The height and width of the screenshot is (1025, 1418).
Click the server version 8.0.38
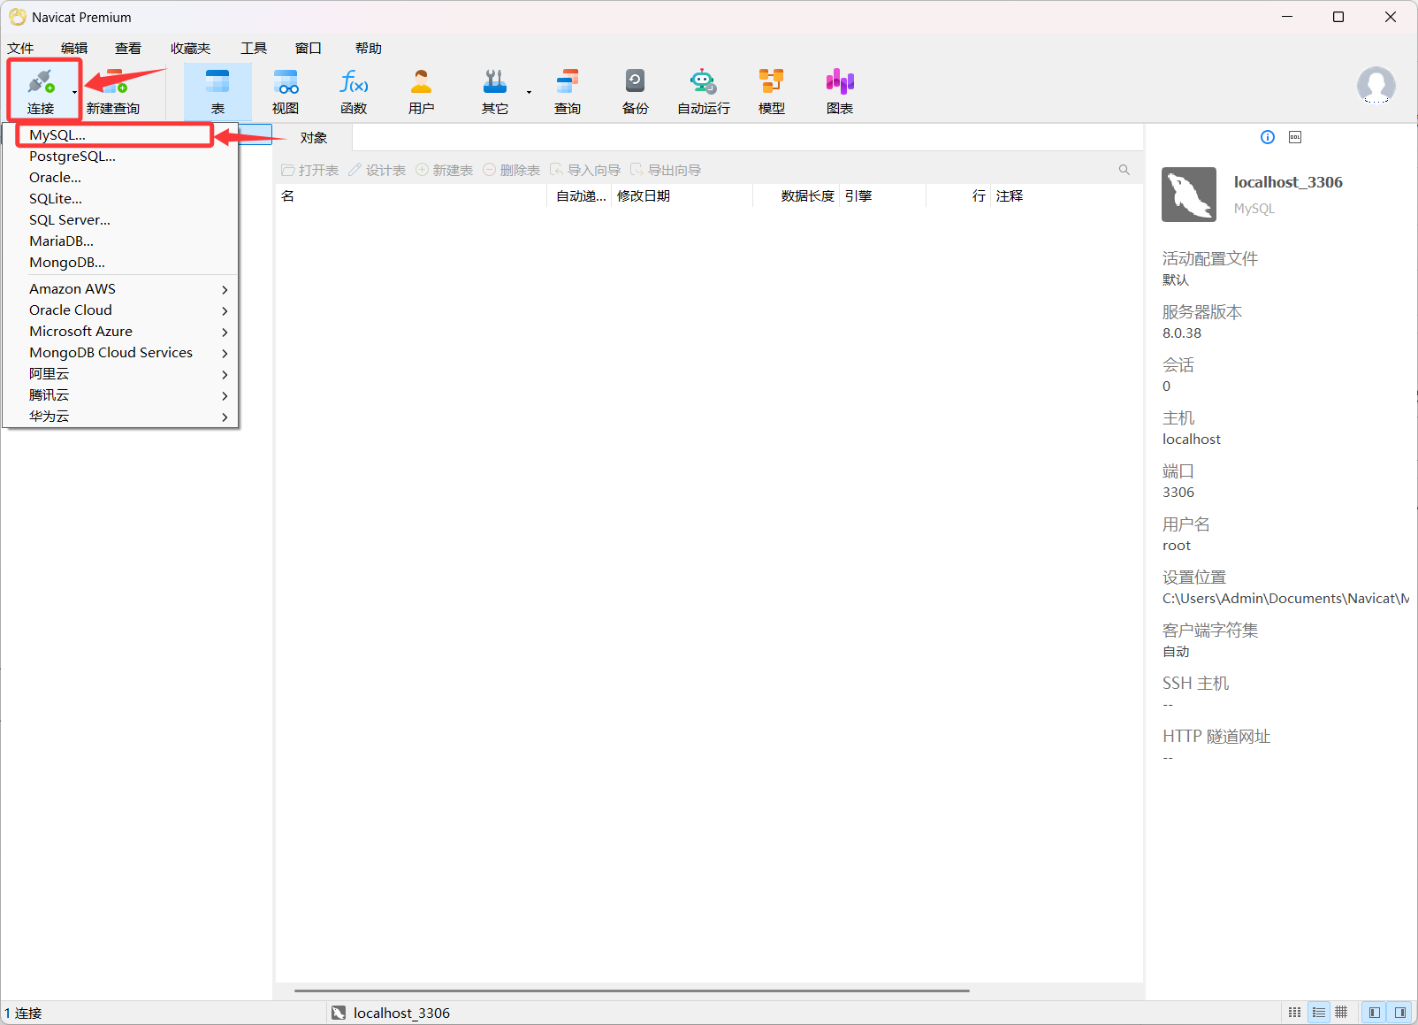coord(1182,333)
